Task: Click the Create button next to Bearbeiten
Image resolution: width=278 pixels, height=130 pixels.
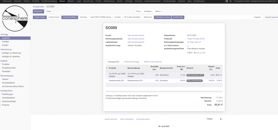Action: pos(49,11)
